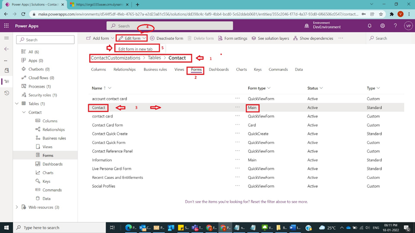Screen dimensions: 415x233
Task: Open the Task View icon on taskbar
Action: click(x=112, y=228)
